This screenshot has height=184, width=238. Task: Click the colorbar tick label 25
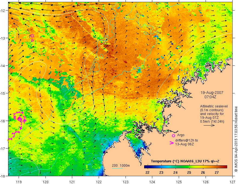click(x=189, y=172)
